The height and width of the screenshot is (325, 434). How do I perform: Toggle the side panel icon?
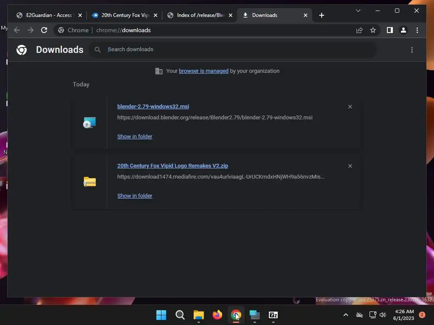tap(390, 30)
